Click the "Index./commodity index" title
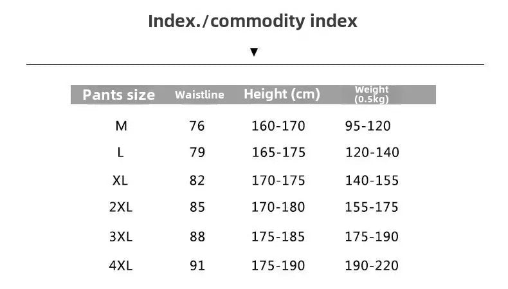This screenshot has width=508, height=289. click(x=253, y=21)
